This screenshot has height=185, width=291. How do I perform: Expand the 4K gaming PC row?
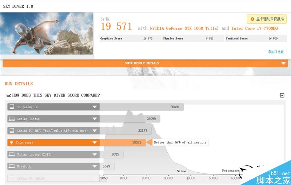pyautogui.click(x=95, y=107)
